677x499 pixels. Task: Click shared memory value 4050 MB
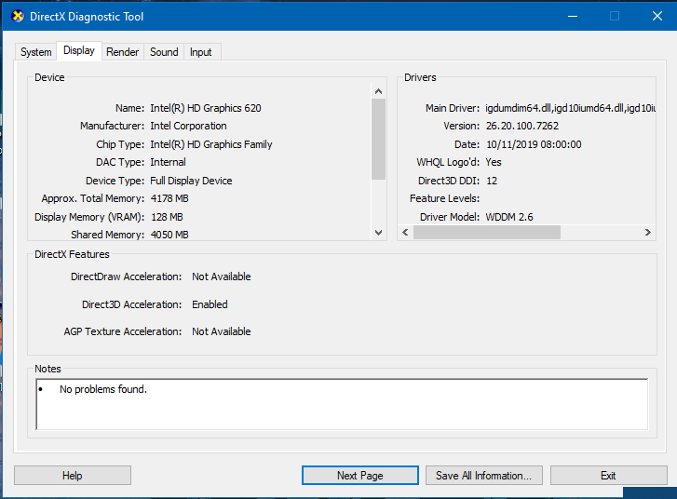169,235
